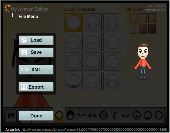Select the mouth category icon
Screen dimensions: 170x133
point(125,115)
